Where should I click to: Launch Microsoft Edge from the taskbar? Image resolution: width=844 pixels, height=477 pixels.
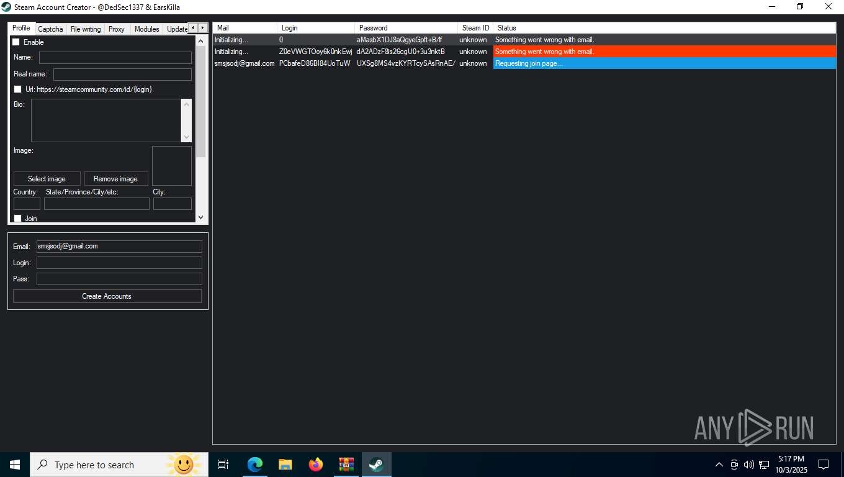[255, 465]
